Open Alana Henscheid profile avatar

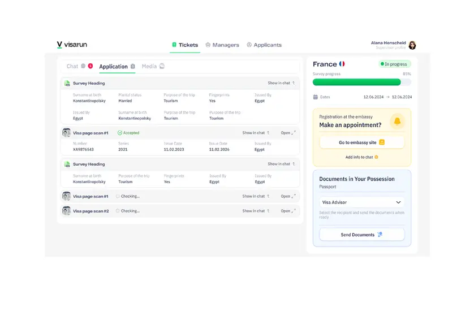pos(412,45)
